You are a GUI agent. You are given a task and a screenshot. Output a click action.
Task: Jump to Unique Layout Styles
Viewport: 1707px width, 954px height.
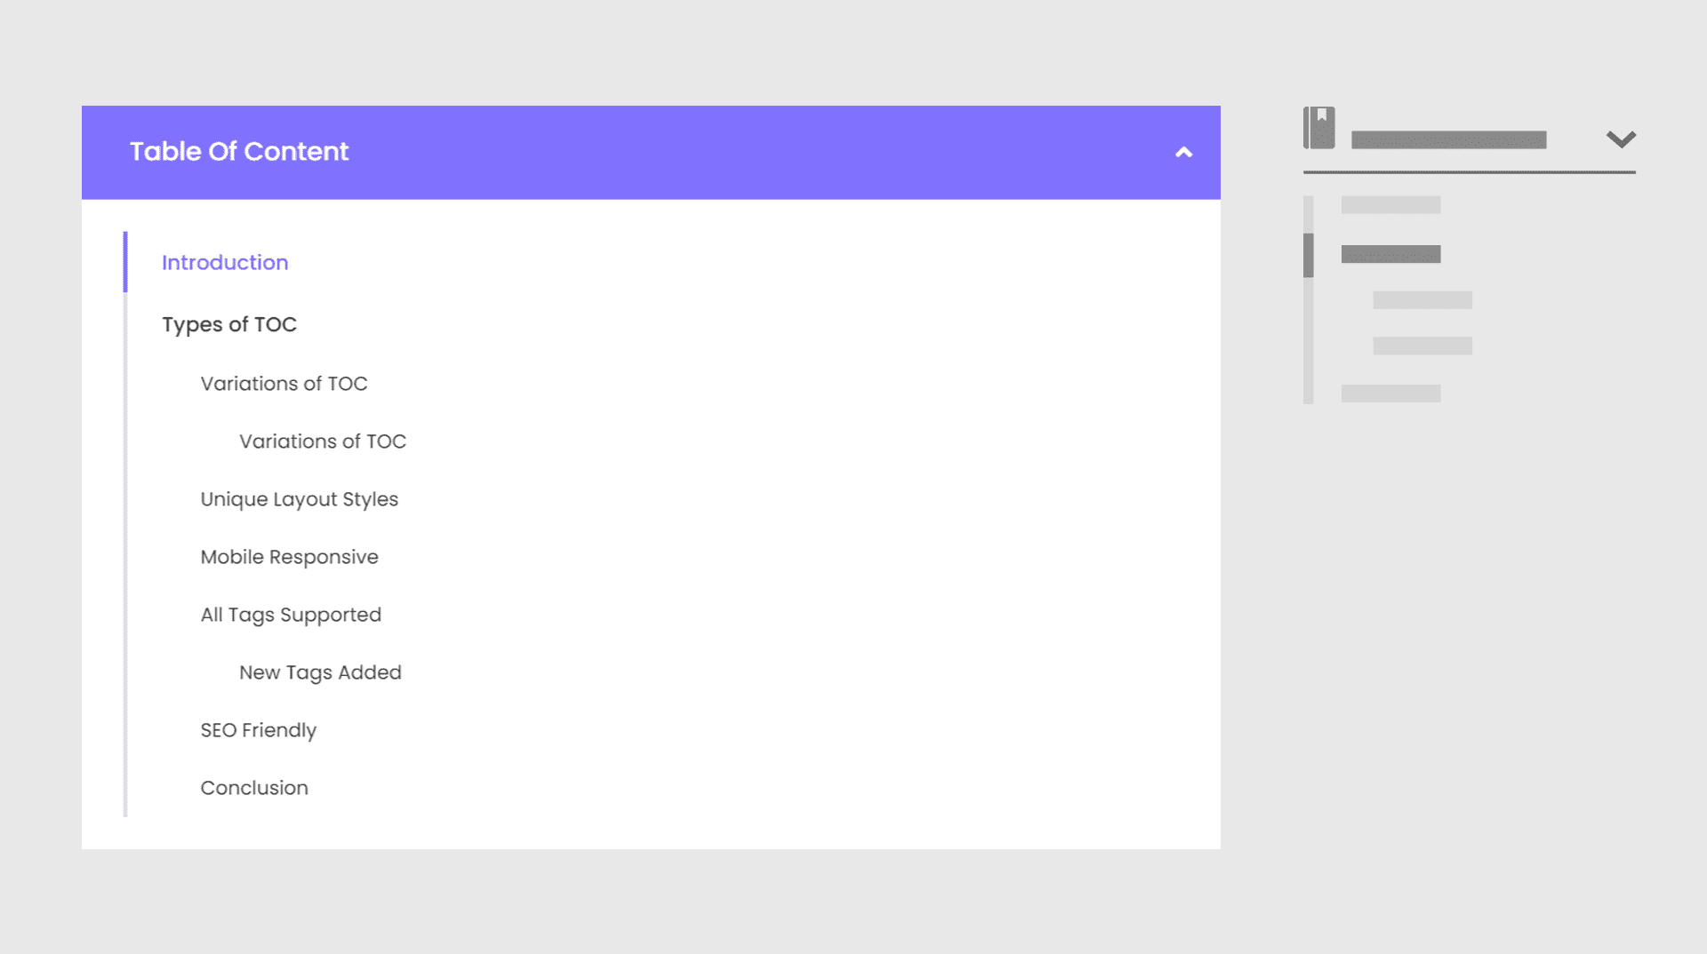point(299,499)
